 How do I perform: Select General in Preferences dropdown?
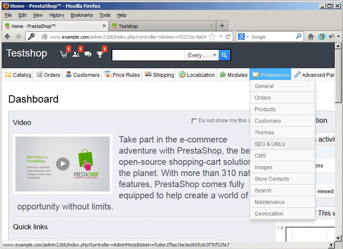(283, 86)
